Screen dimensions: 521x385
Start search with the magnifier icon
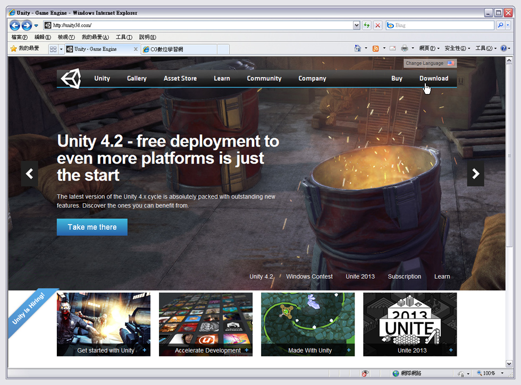[500, 25]
